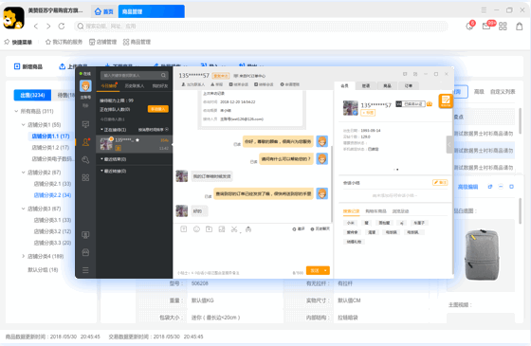Collapse the 店铺分类3 (67) tree node
The width and height of the screenshot is (531, 346).
tap(23, 209)
